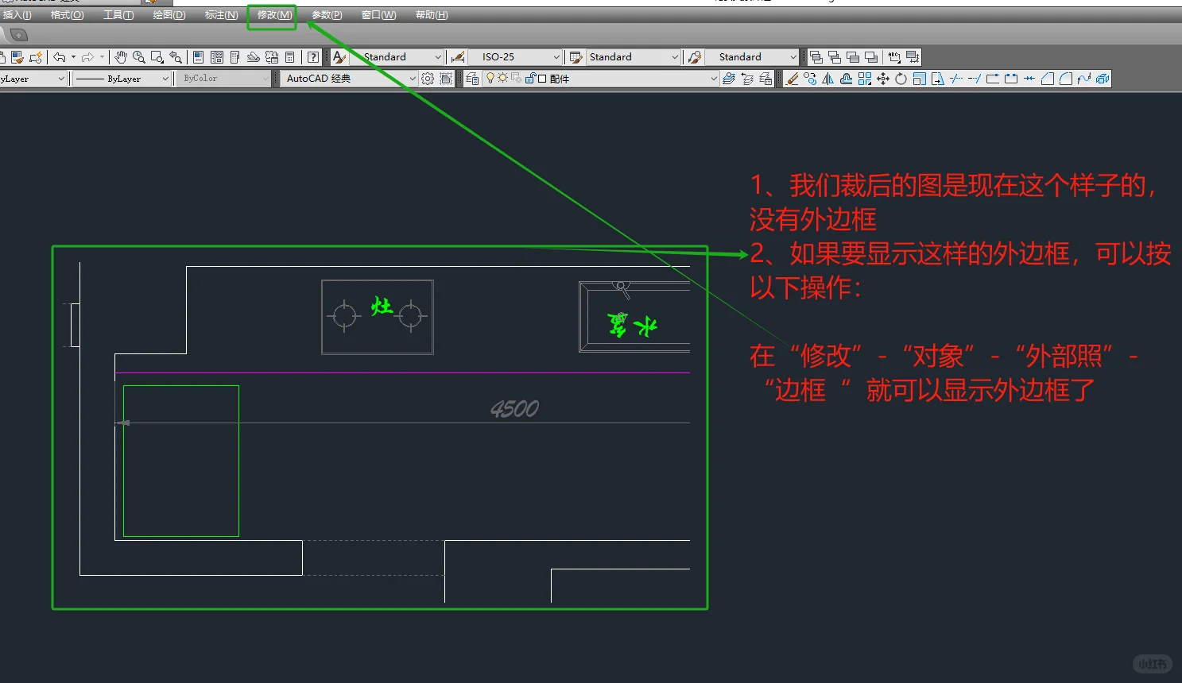Click the Explode tool icon

pyautogui.click(x=1101, y=78)
